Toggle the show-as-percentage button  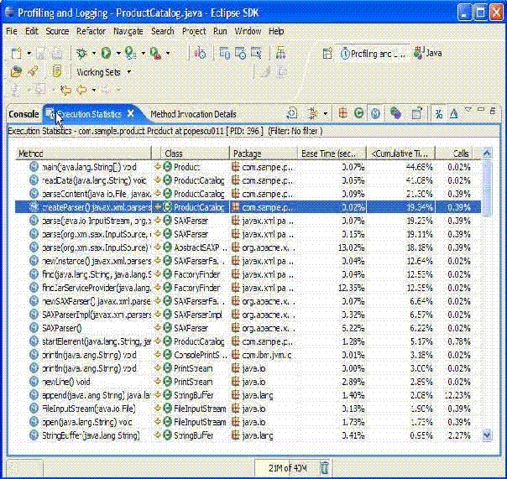pyautogui.click(x=438, y=114)
